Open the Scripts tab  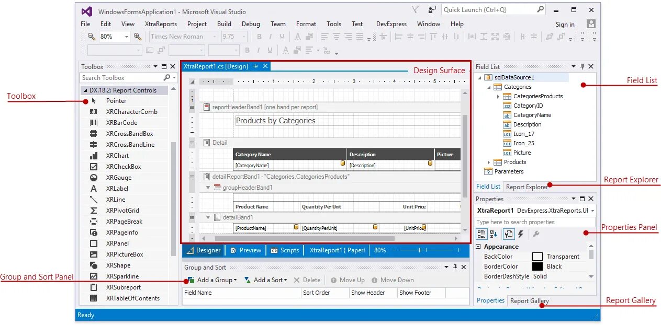tap(285, 250)
